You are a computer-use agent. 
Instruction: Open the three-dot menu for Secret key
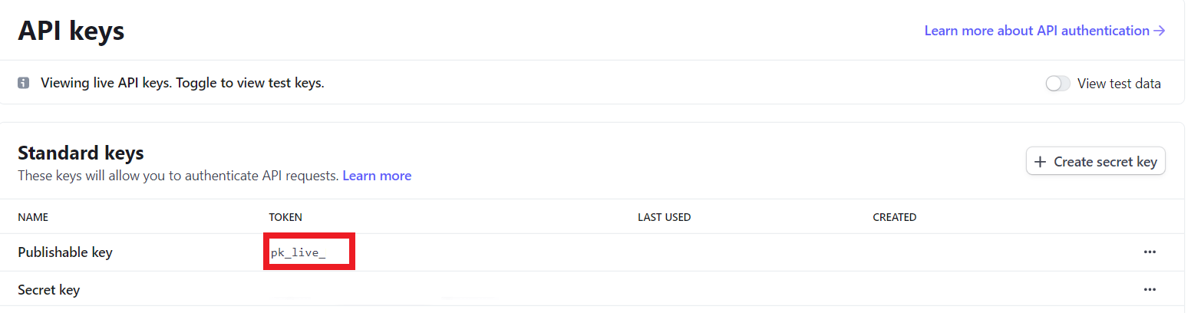(1149, 289)
